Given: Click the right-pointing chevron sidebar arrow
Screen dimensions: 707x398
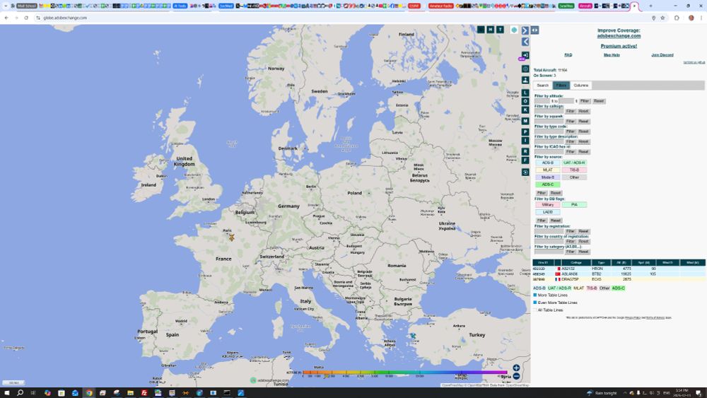Looking at the screenshot, I should (x=525, y=30).
